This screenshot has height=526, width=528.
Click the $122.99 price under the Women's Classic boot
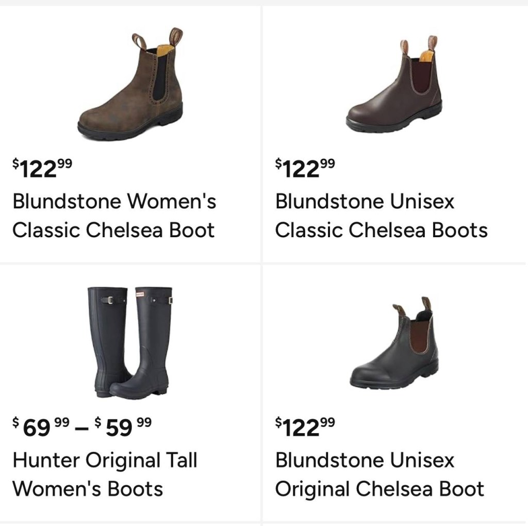pos(43,169)
